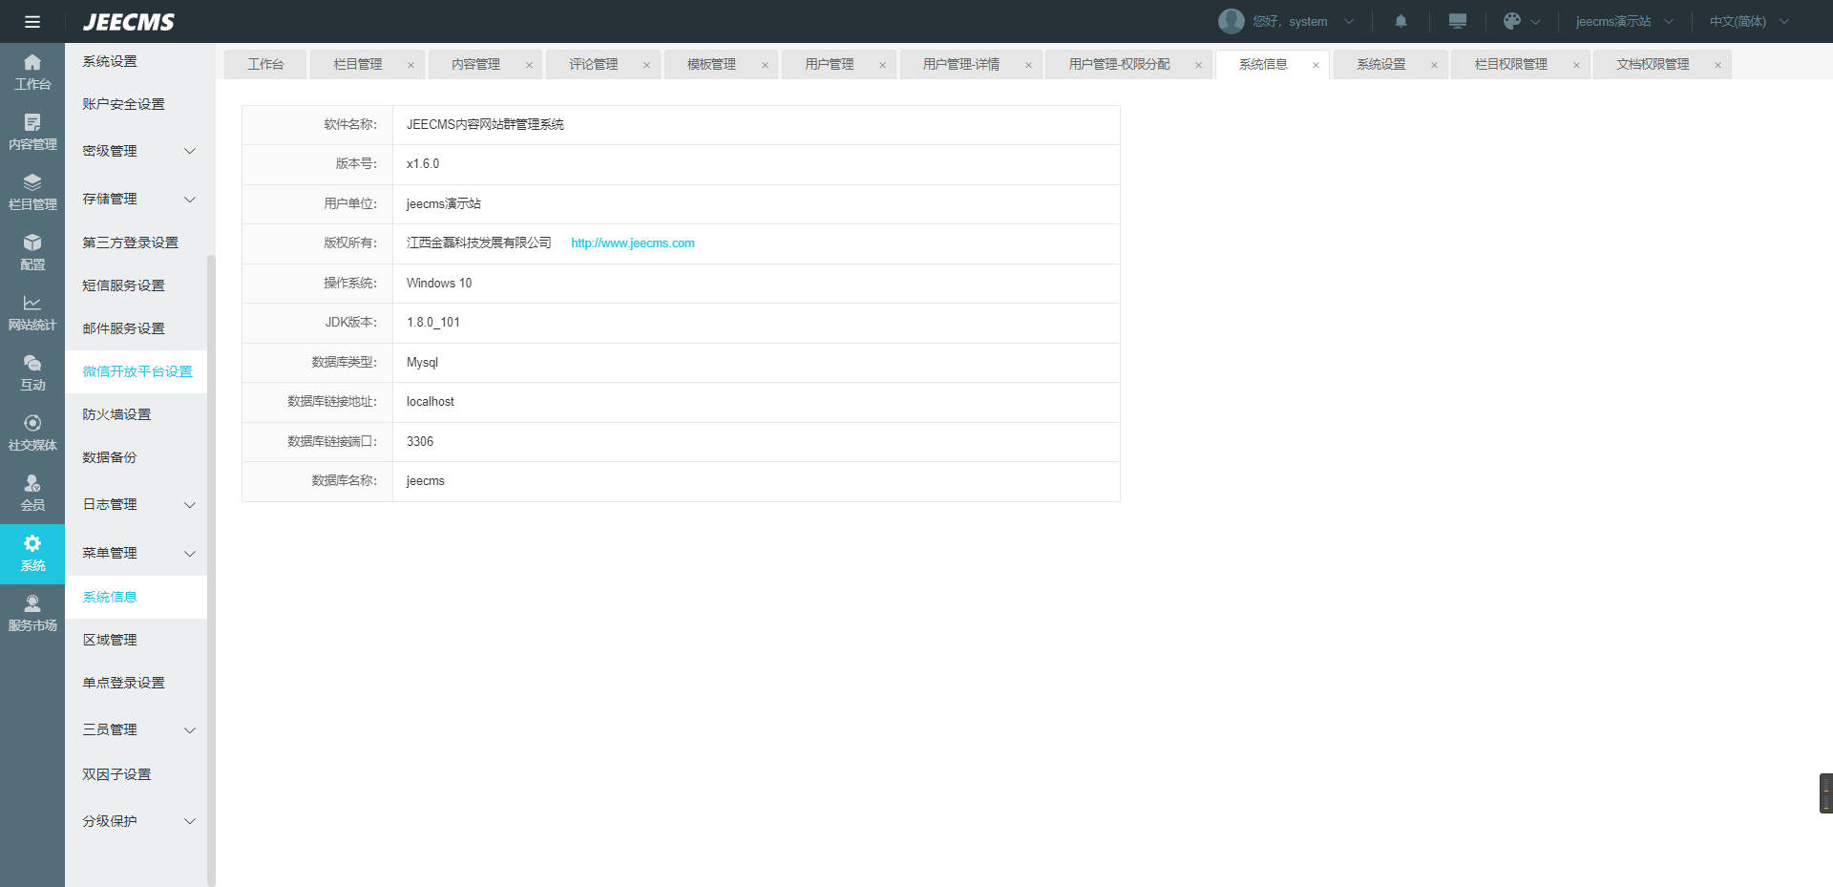The width and height of the screenshot is (1833, 887).
Task: Click the database port value 3306
Action: 420,442
